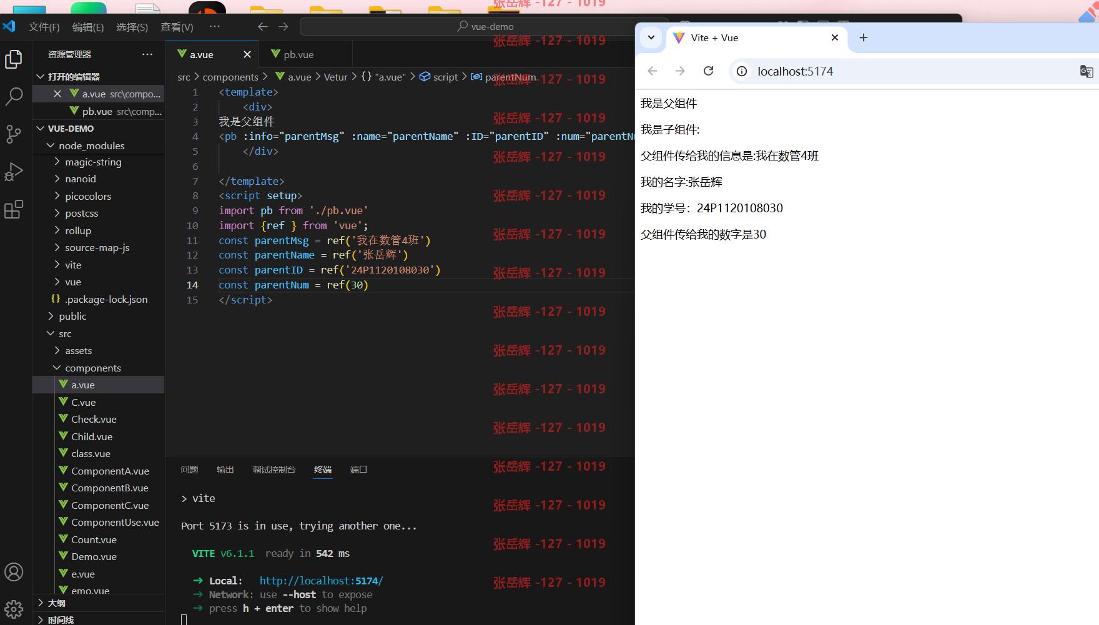Open the Extensions view

tap(14, 209)
